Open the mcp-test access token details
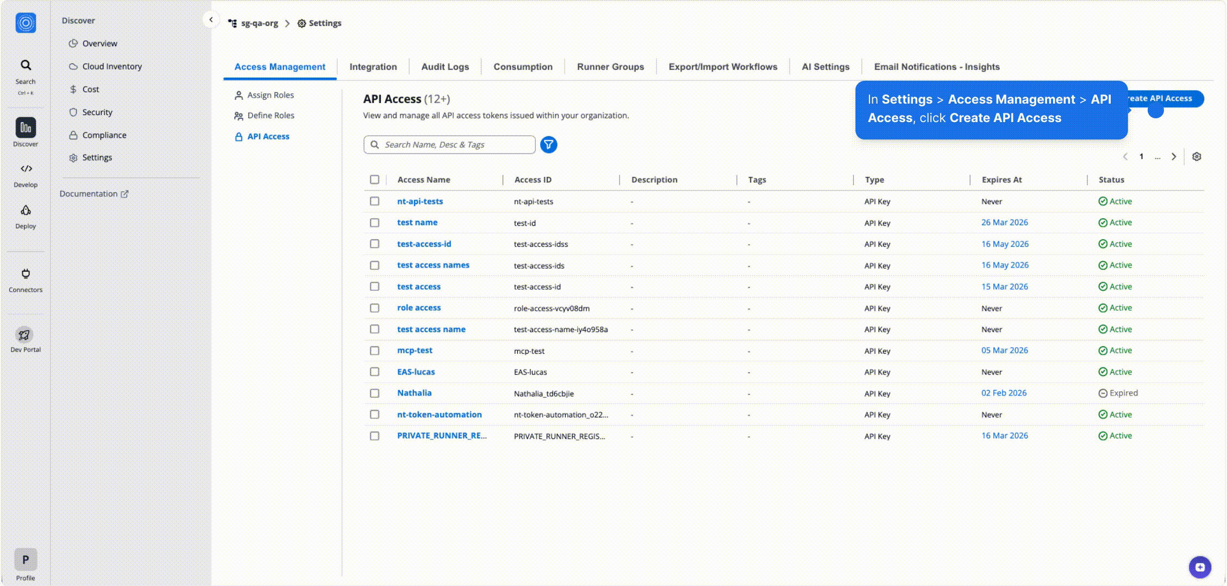 tap(415, 350)
